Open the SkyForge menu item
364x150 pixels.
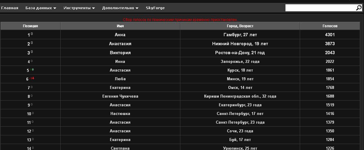click(155, 8)
